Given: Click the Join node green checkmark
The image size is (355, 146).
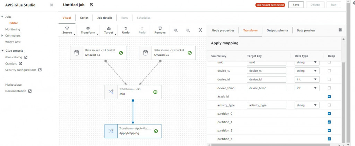Looking at the screenshot, I should coord(155,92).
